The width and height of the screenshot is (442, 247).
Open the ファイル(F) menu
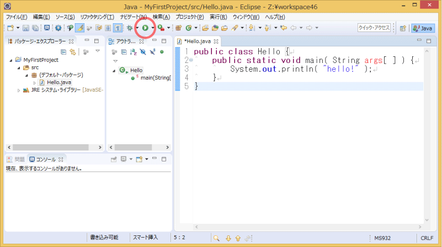(17, 17)
